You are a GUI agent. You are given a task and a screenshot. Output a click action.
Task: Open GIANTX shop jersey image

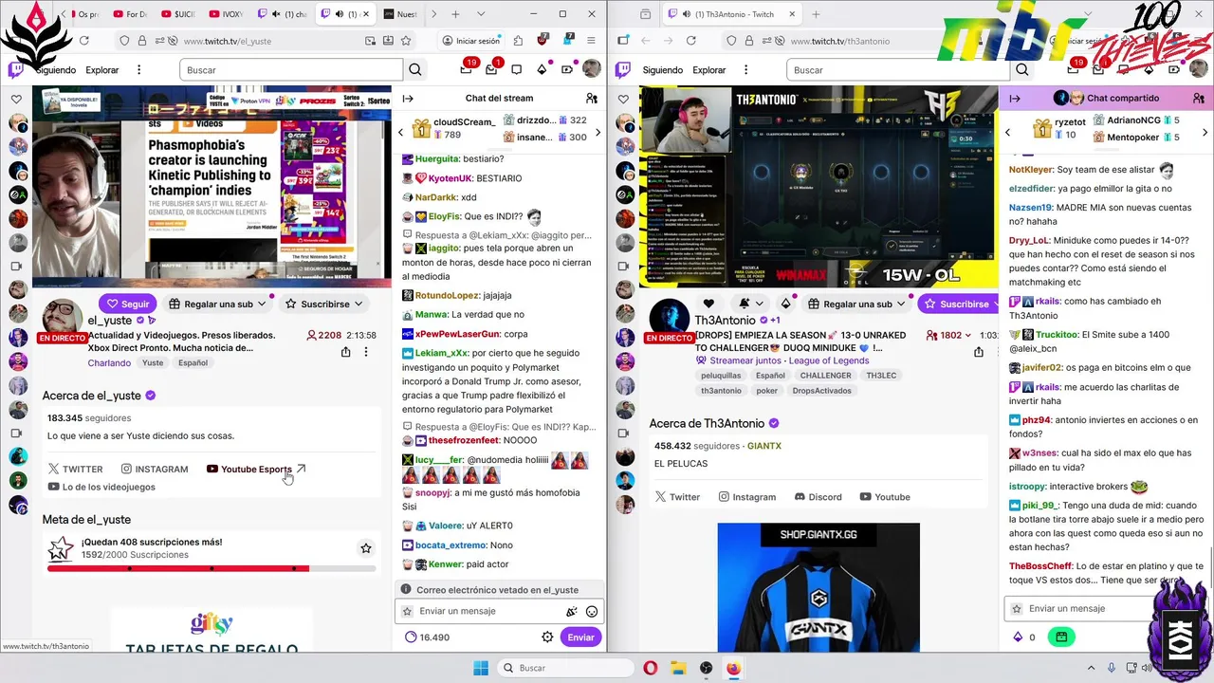tap(819, 587)
